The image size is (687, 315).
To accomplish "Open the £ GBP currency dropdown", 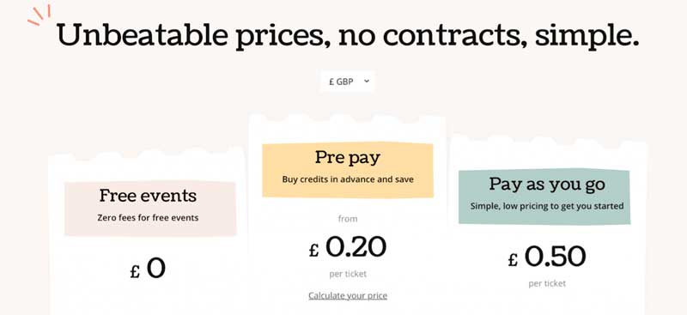I will click(x=348, y=82).
